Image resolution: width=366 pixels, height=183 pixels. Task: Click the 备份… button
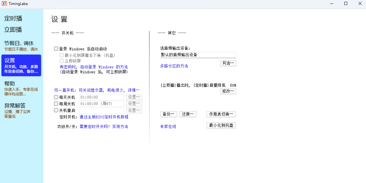point(168,114)
